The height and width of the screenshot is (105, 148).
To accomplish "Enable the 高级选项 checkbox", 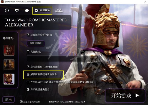I will [x=28, y=52].
